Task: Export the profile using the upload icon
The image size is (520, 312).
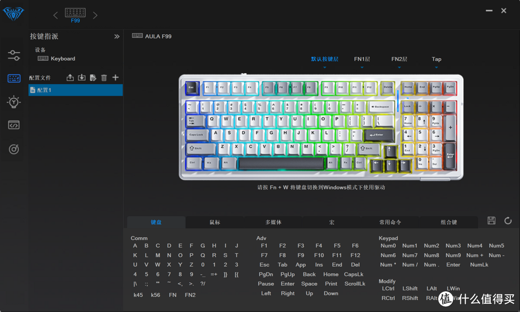Action: 70,77
